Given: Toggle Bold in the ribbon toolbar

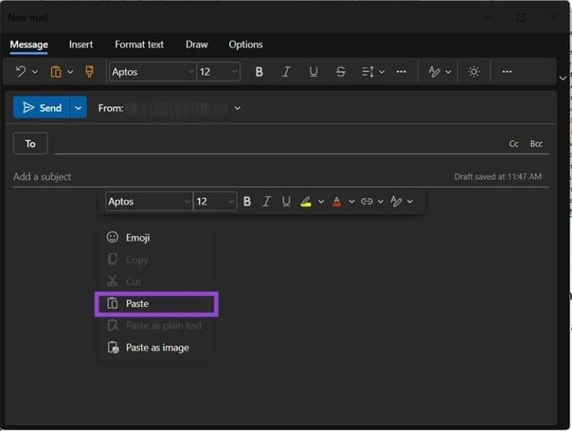Looking at the screenshot, I should click(x=259, y=71).
